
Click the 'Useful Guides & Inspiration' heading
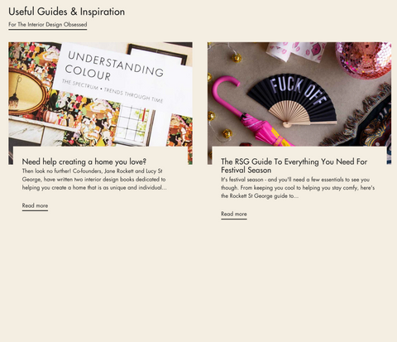tap(66, 12)
